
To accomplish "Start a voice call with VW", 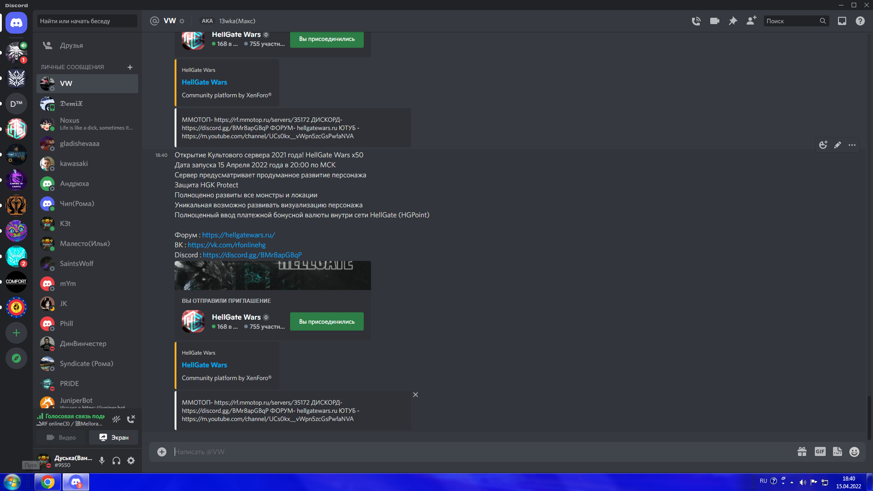I will pyautogui.click(x=696, y=21).
